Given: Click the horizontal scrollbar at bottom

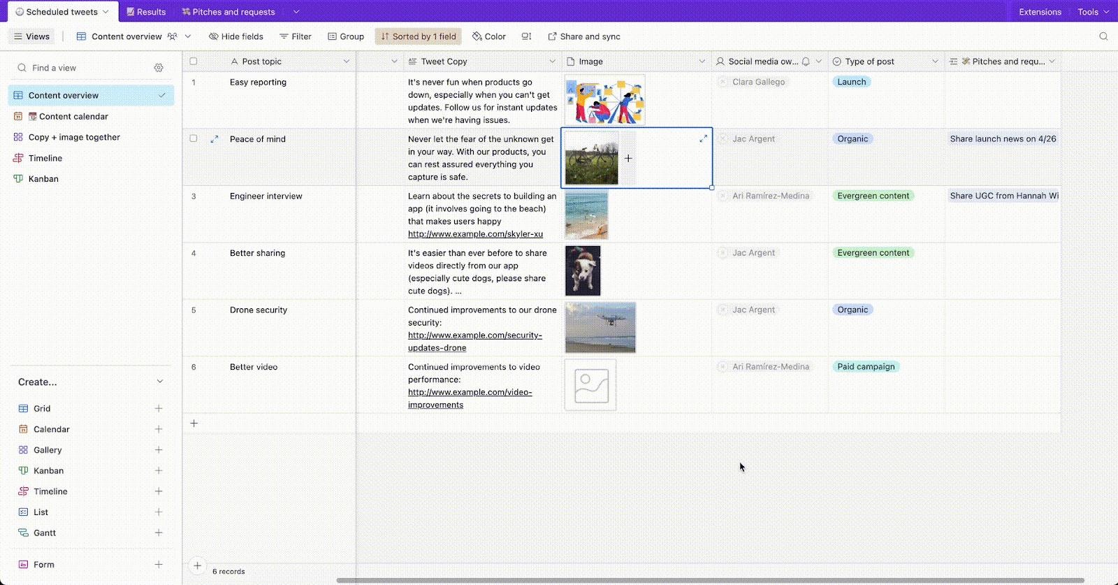Looking at the screenshot, I should click(x=710, y=580).
